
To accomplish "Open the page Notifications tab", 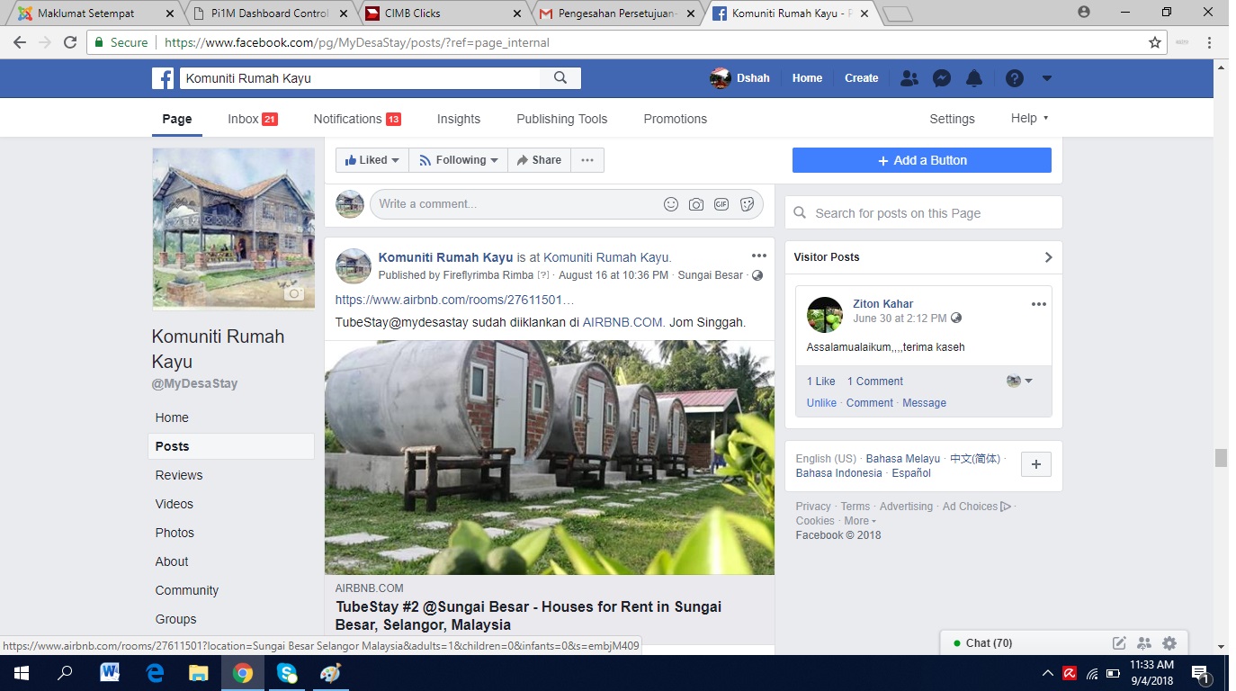I will click(x=357, y=119).
